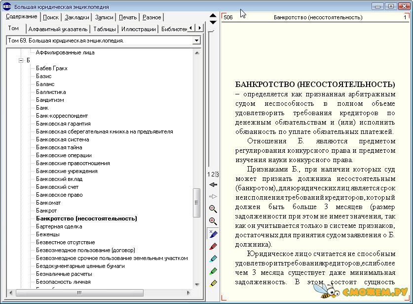Open the Банковский счет entry
413x304 pixels.
pos(57,187)
